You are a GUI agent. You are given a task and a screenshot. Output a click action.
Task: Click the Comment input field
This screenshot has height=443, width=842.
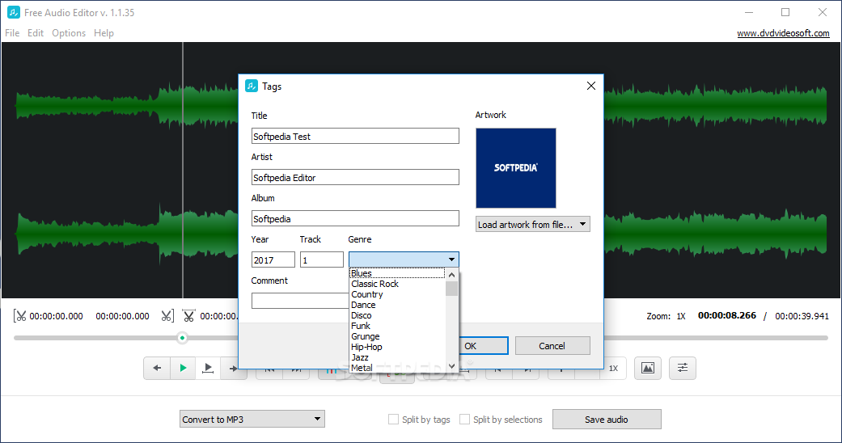pos(299,301)
